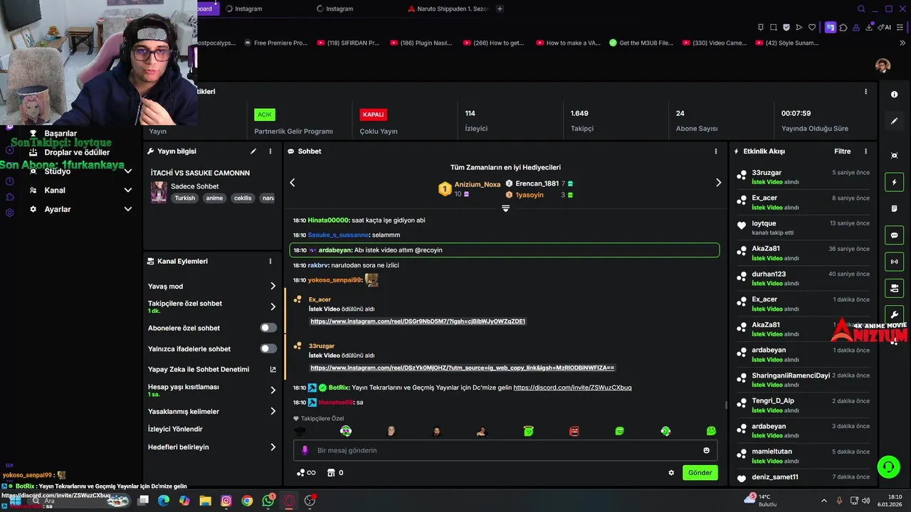Expand Yasaklanmış kelimeler section
911x512 pixels.
(273, 411)
